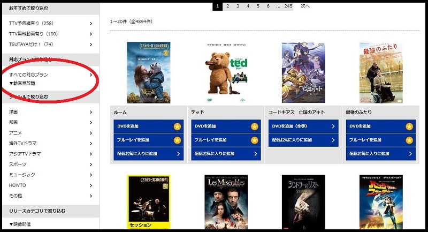Click the star icon on 最強のふたり DVDを追加
428x232 pixels.
pos(409,126)
